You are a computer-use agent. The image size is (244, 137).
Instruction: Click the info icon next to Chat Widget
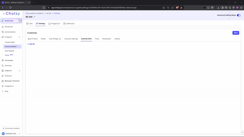pyautogui.click(x=60, y=39)
